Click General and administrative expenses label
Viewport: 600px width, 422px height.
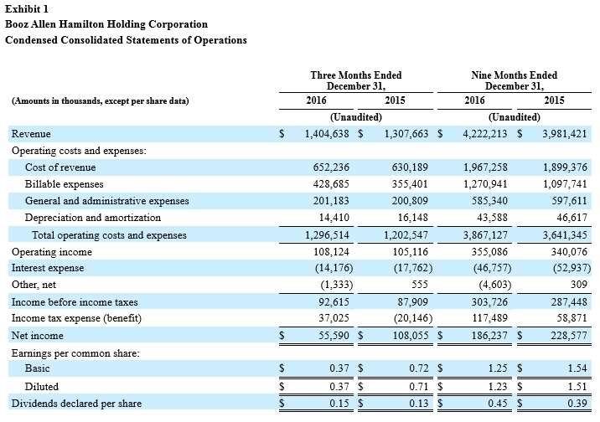click(106, 201)
